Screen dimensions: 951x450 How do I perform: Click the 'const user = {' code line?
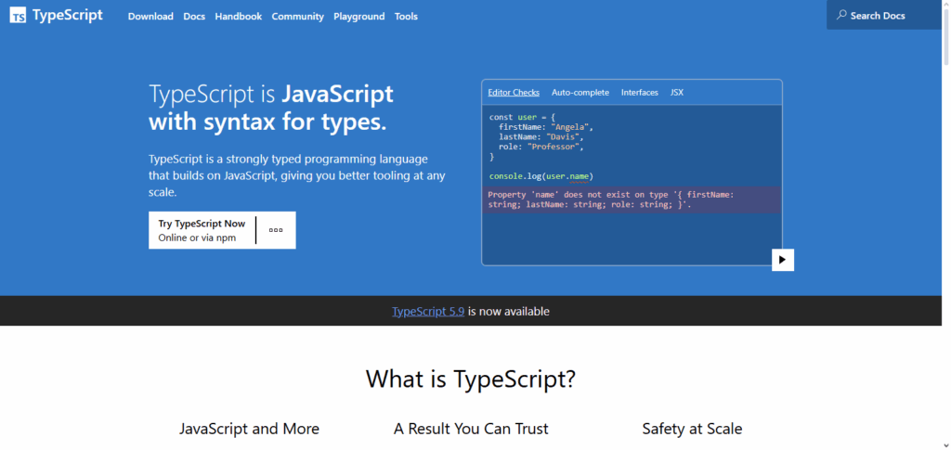coord(522,117)
